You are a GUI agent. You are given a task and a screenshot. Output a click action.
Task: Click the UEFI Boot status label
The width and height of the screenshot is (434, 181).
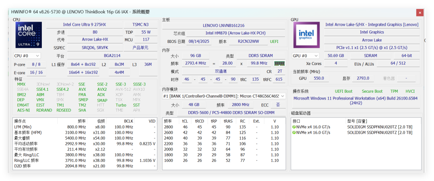tap(344, 92)
